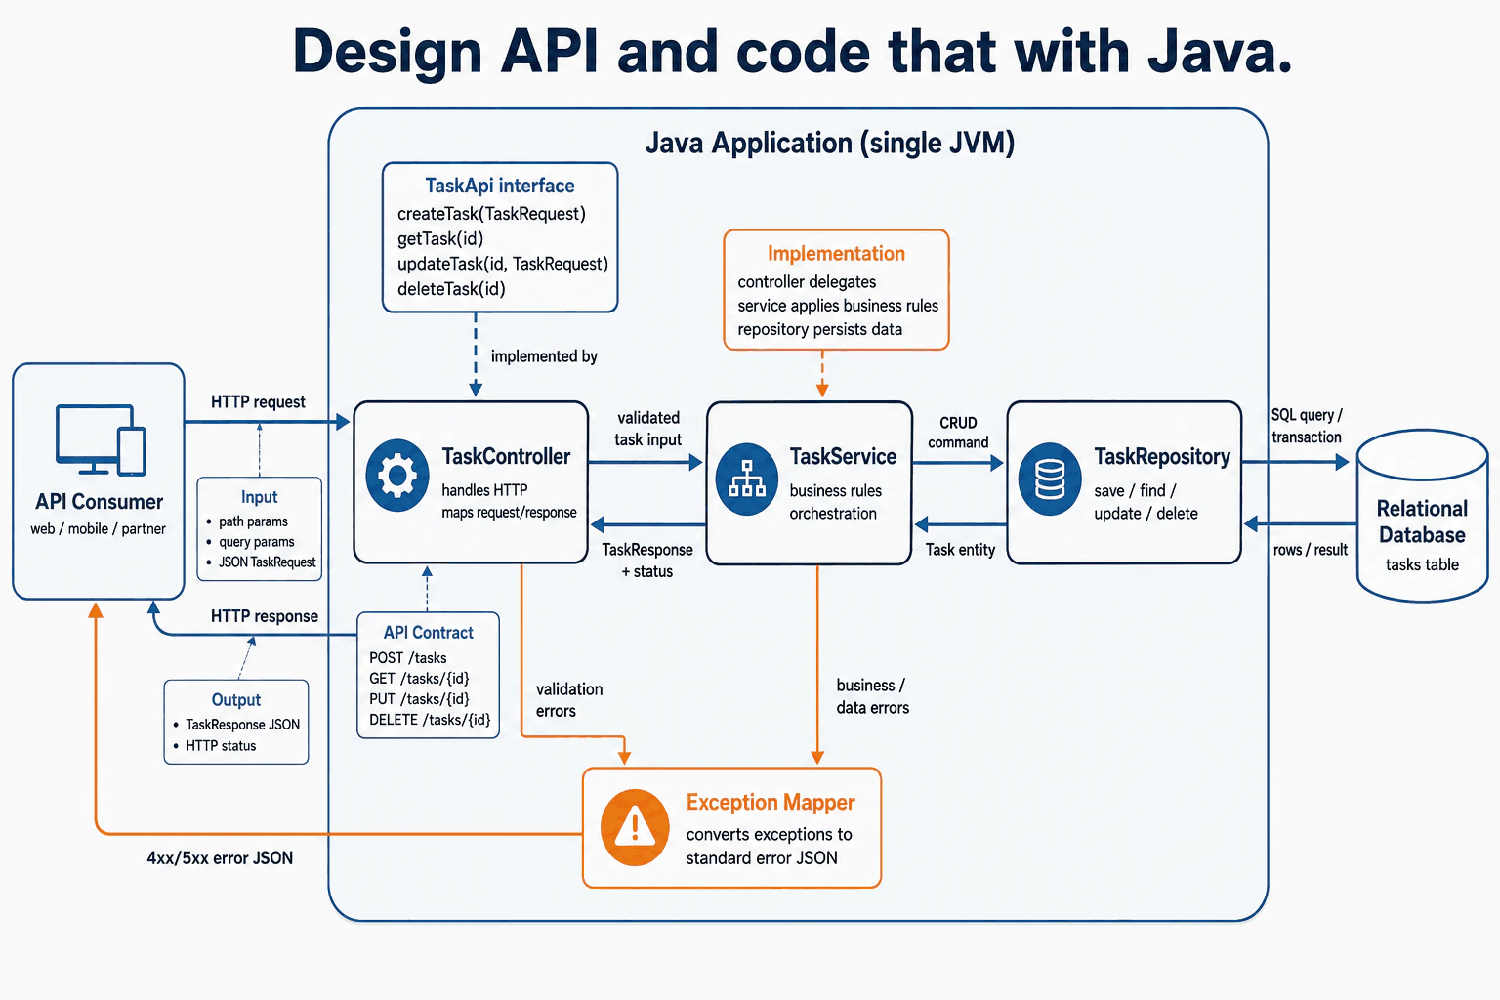Screen dimensions: 1500x1000
Task: Click the diagram title 'Design API and code that with Java.'
Action: tap(793, 51)
